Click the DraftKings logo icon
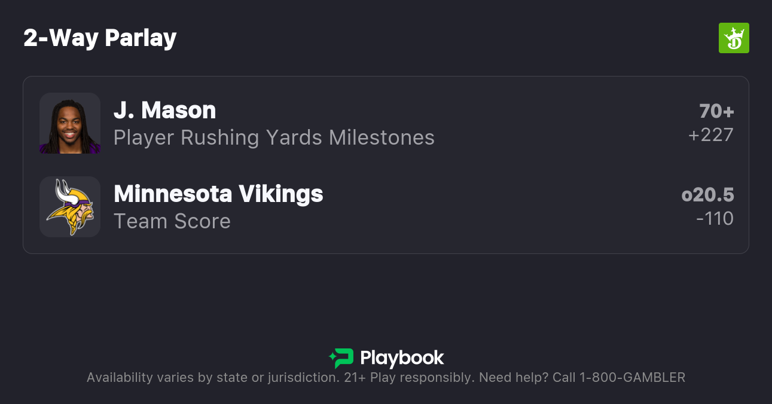Image resolution: width=772 pixels, height=404 pixels. (733, 38)
